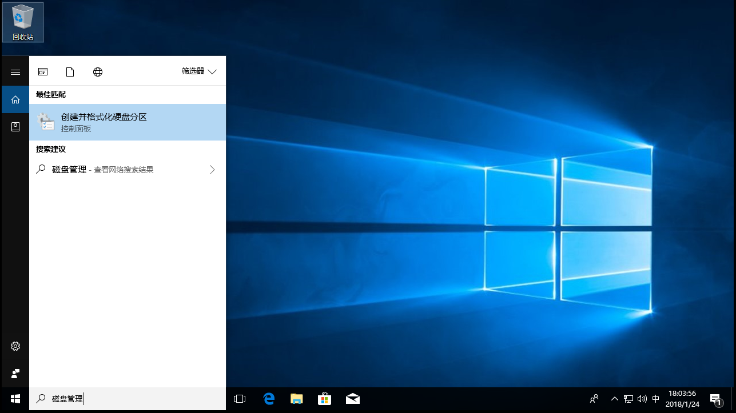Open search settings gear icon
Screen dimensions: 736x413
pyautogui.click(x=15, y=346)
